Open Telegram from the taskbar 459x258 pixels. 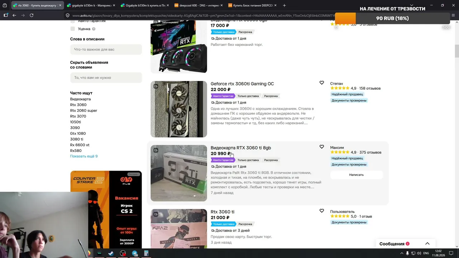pyautogui.click(x=135, y=253)
